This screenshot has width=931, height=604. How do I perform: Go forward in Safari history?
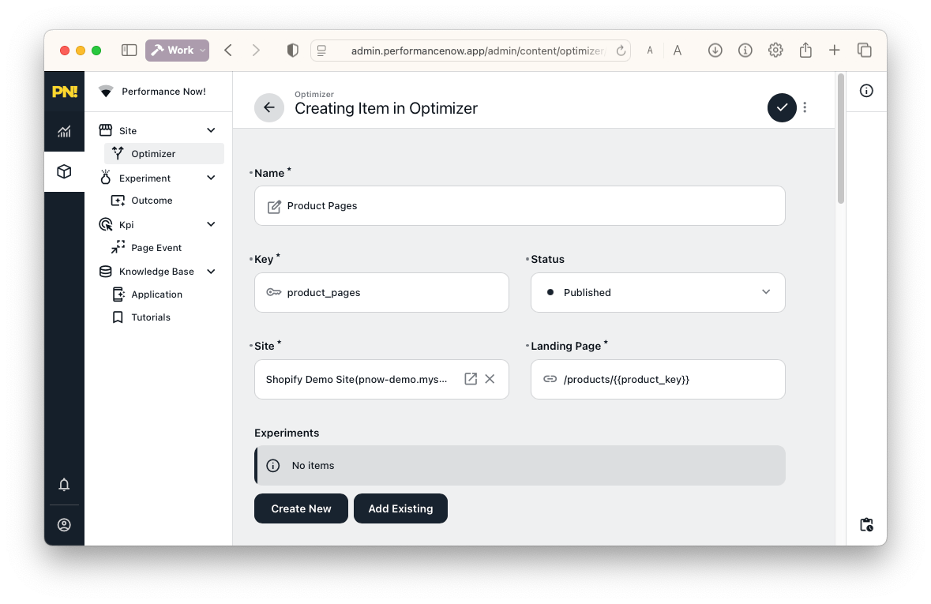[256, 51]
